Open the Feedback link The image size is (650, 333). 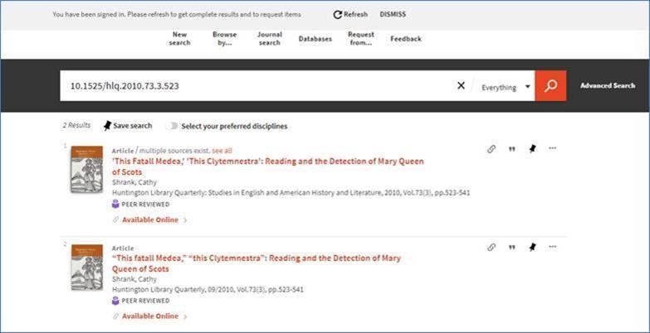(406, 39)
